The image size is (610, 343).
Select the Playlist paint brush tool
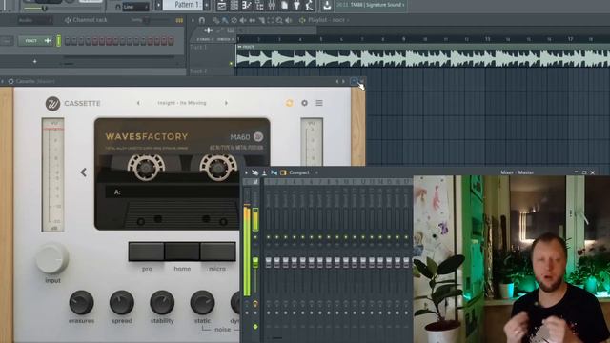pyautogui.click(x=225, y=20)
